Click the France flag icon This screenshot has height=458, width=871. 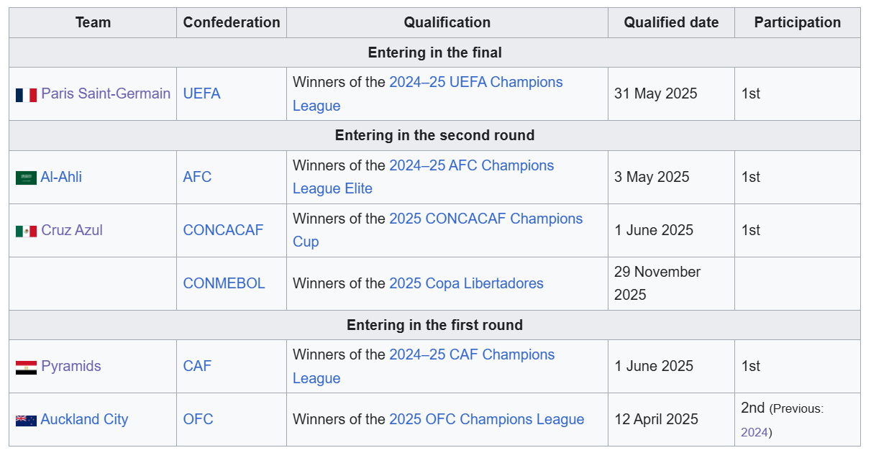click(x=26, y=94)
